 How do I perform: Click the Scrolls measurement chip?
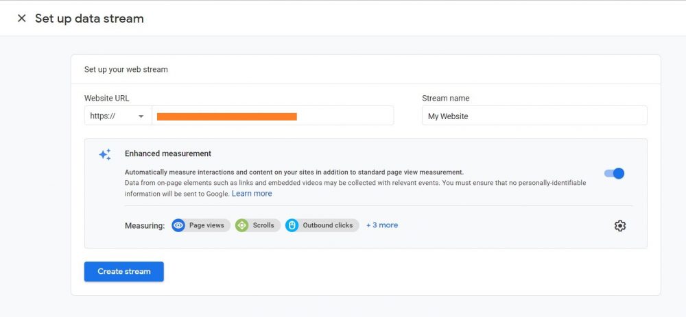(258, 225)
